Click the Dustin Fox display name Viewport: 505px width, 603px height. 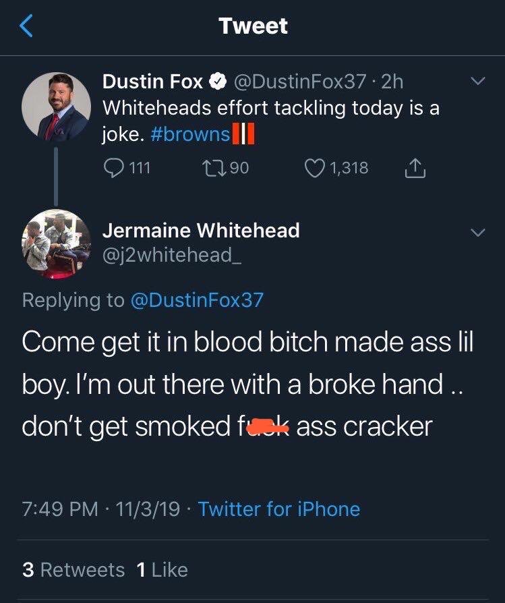(x=152, y=82)
